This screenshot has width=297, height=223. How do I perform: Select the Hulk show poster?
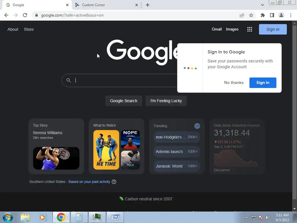pyautogui.click(x=130, y=160)
